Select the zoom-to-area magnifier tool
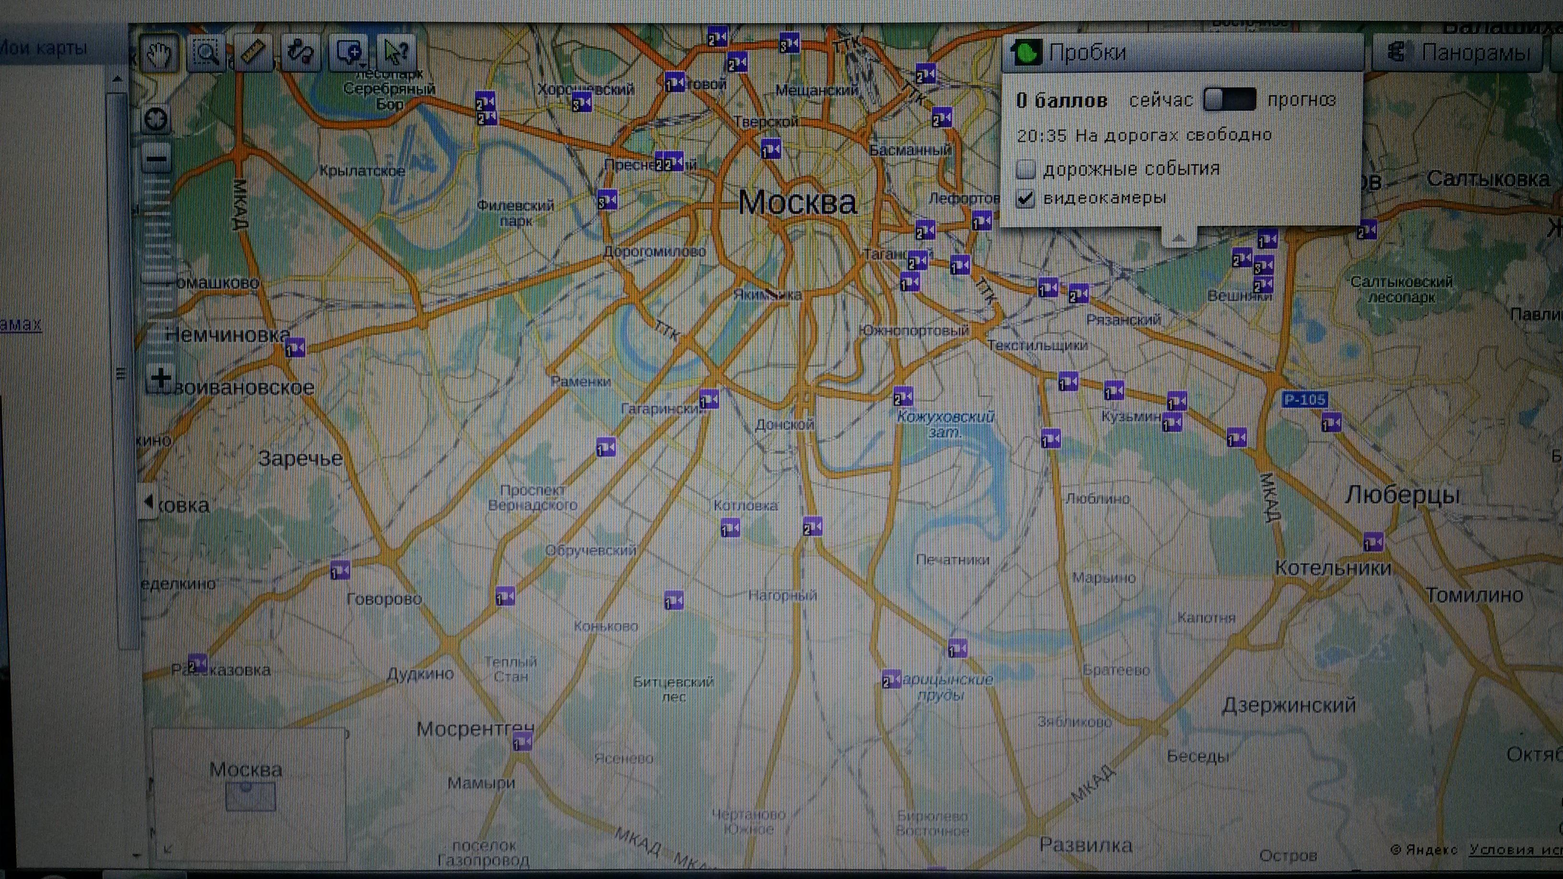 click(x=206, y=53)
